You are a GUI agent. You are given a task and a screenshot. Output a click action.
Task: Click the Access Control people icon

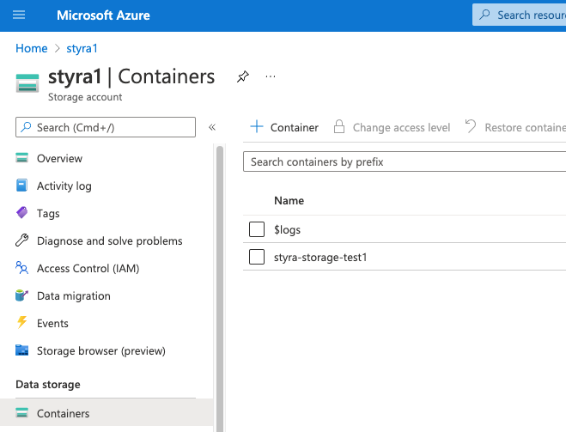coord(22,268)
